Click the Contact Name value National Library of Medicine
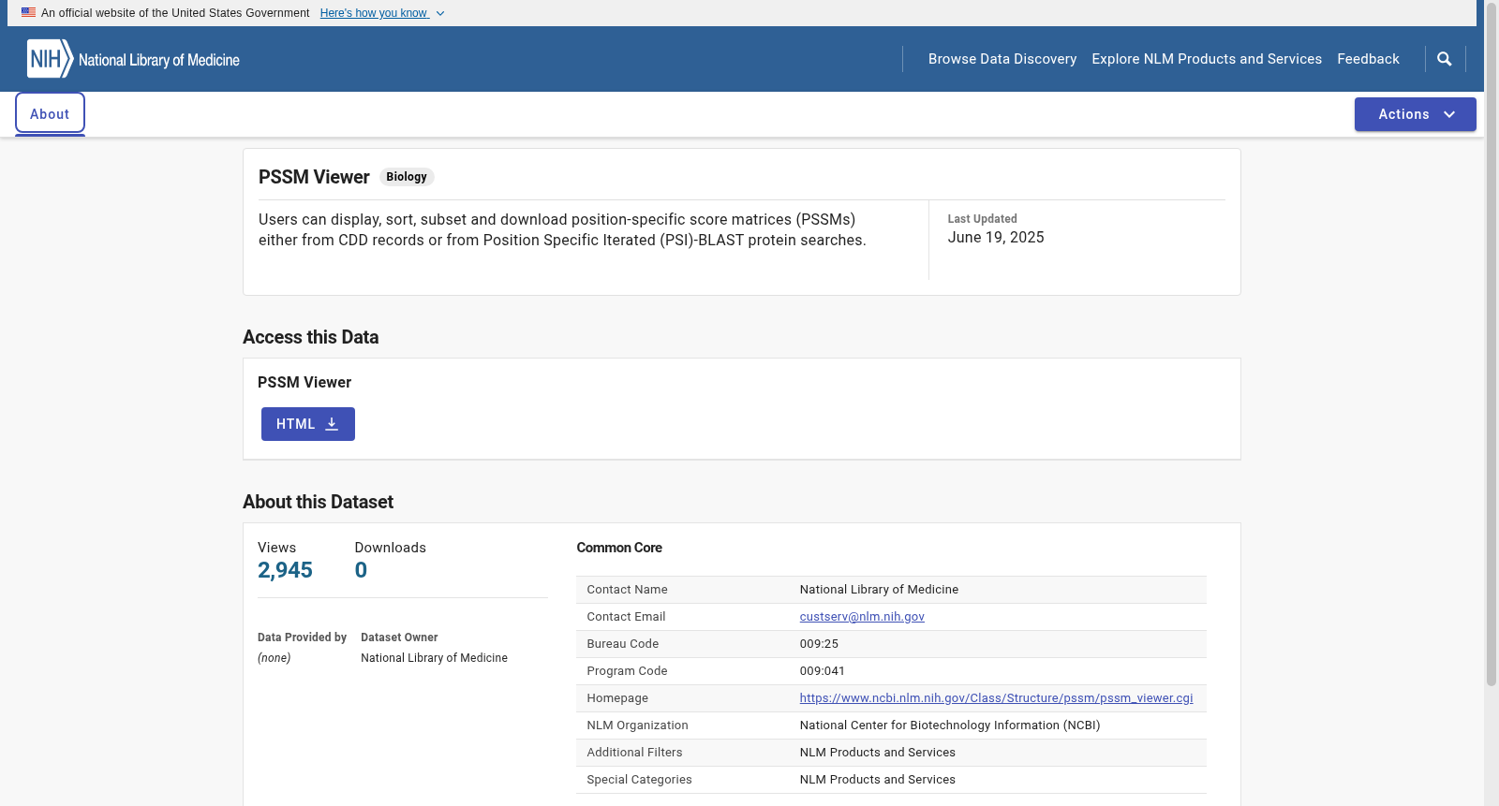 tap(879, 590)
